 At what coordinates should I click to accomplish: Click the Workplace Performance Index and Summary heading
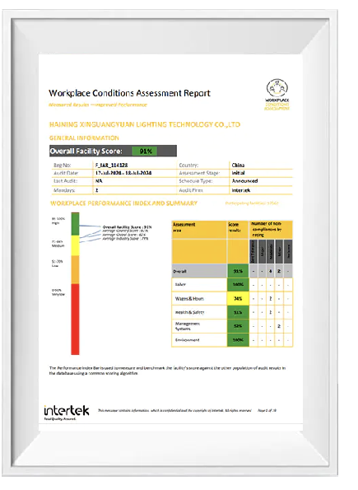point(123,203)
